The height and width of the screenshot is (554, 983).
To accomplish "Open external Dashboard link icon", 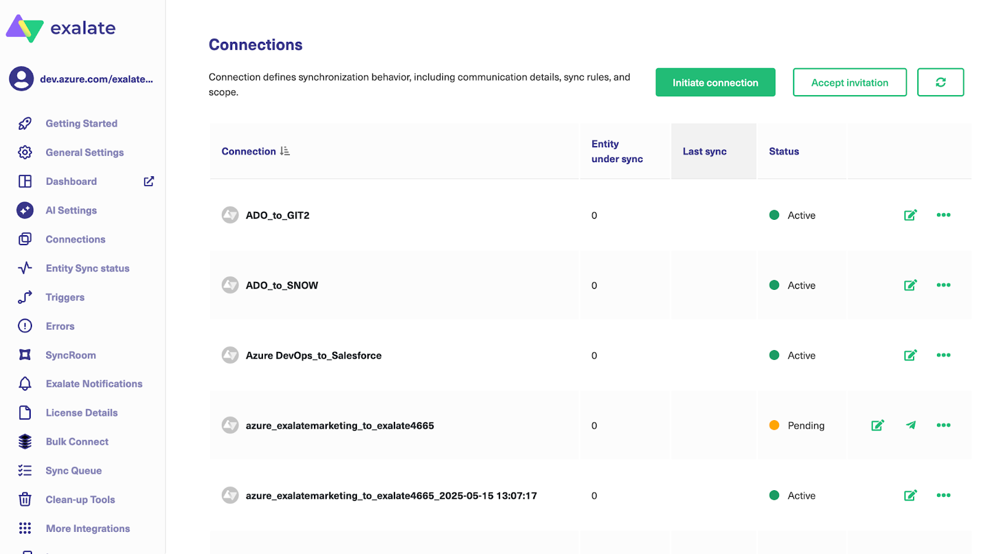I will (149, 181).
